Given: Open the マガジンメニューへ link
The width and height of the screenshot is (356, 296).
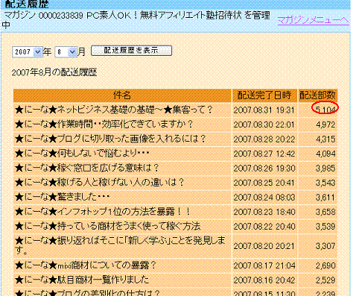Looking at the screenshot, I should point(313,20).
